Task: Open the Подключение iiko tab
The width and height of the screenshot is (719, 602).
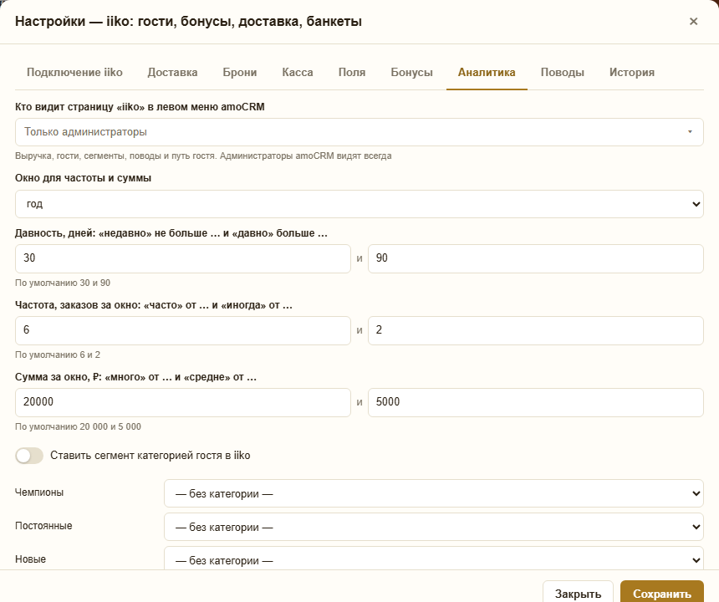Action: [x=74, y=73]
